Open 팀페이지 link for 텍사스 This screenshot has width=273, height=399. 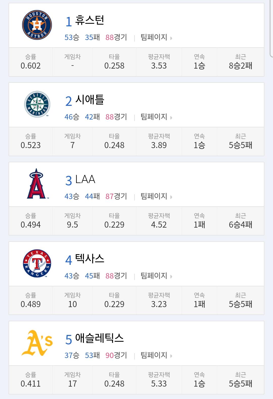click(154, 276)
